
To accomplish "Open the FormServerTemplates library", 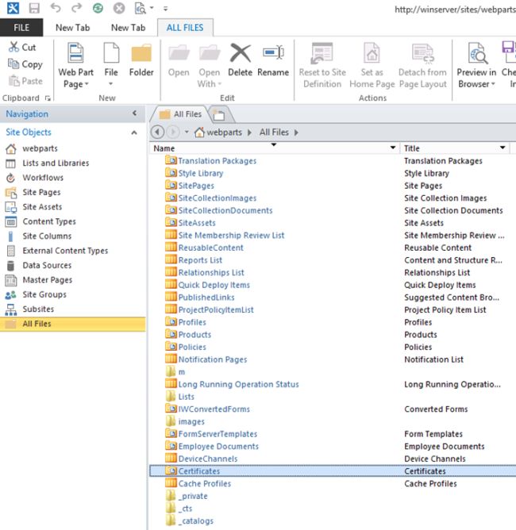I will pos(218,434).
